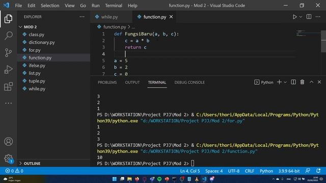Image resolution: width=326 pixels, height=183 pixels.
Task: Open the Extensions view
Action: pyautogui.click(x=8, y=86)
